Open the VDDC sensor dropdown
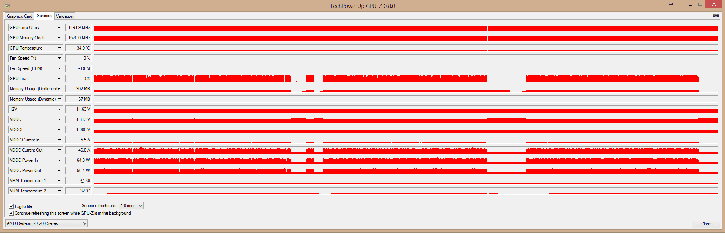725x245 pixels. (x=35, y=119)
